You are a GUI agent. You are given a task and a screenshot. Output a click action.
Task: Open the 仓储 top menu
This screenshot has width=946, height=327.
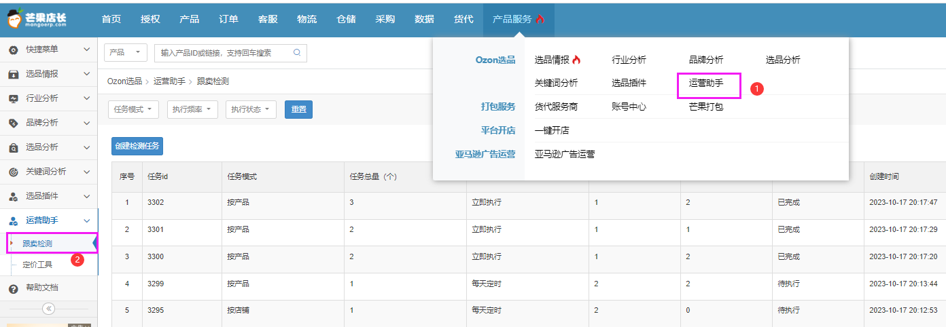click(x=346, y=19)
